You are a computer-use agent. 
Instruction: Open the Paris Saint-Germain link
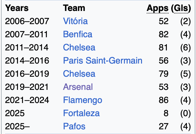103,60
